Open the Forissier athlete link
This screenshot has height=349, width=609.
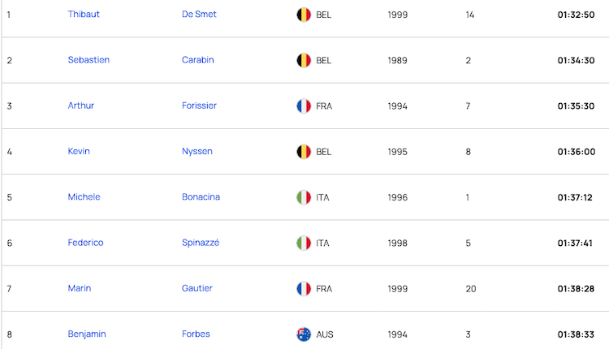[199, 106]
